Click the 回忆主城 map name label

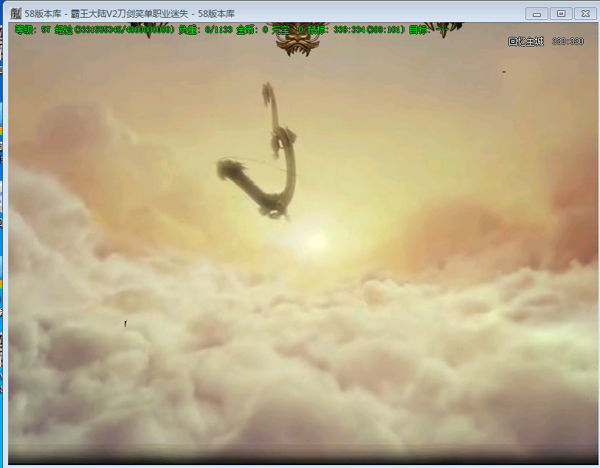(526, 41)
